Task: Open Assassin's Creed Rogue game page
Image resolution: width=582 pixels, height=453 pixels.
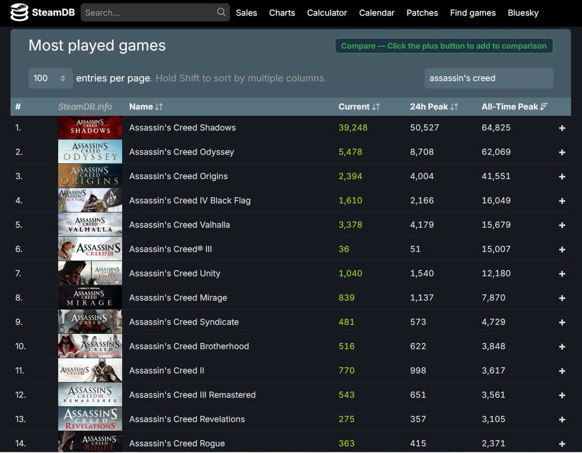Action: (177, 443)
